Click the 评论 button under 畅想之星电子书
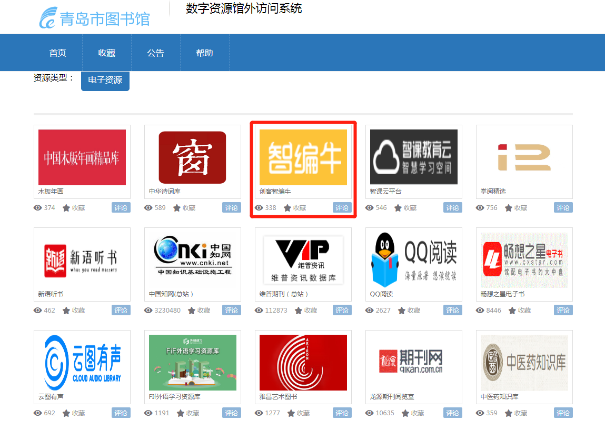Screen dimensions: 605x430 click(563, 310)
